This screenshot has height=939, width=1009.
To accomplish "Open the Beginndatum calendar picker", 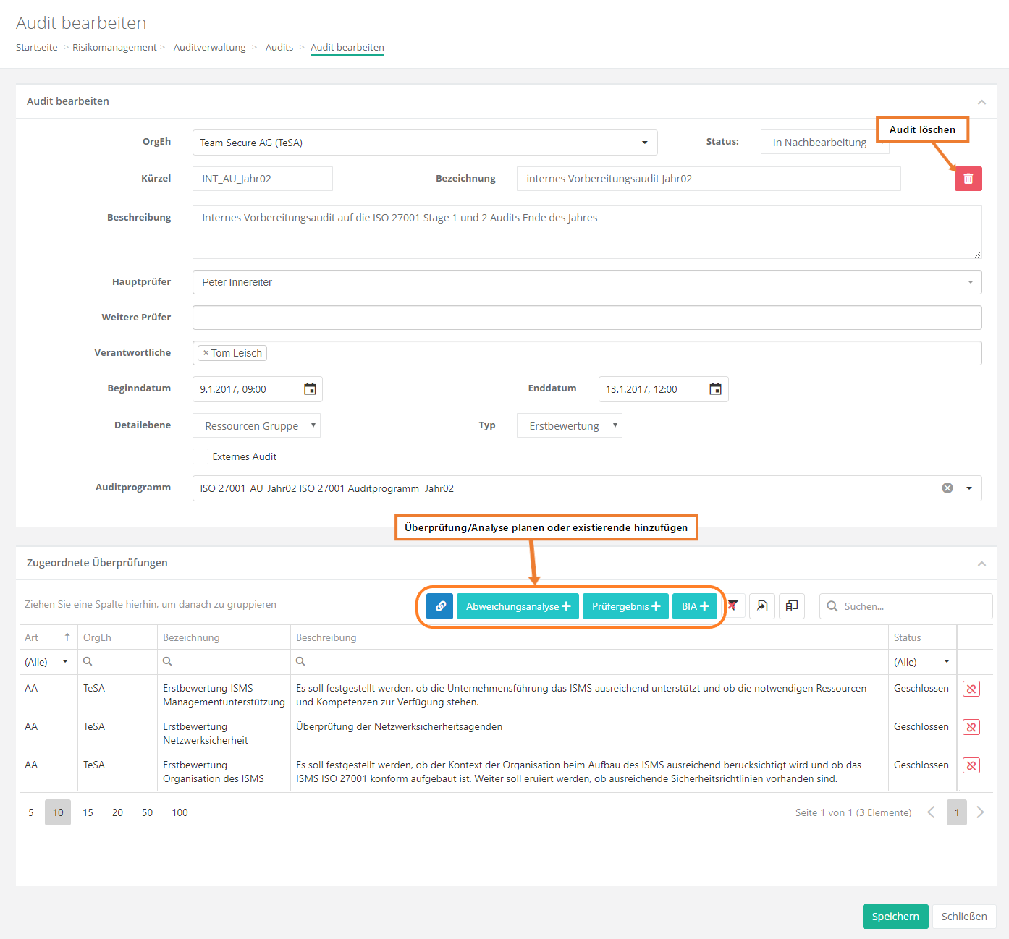I will 310,389.
